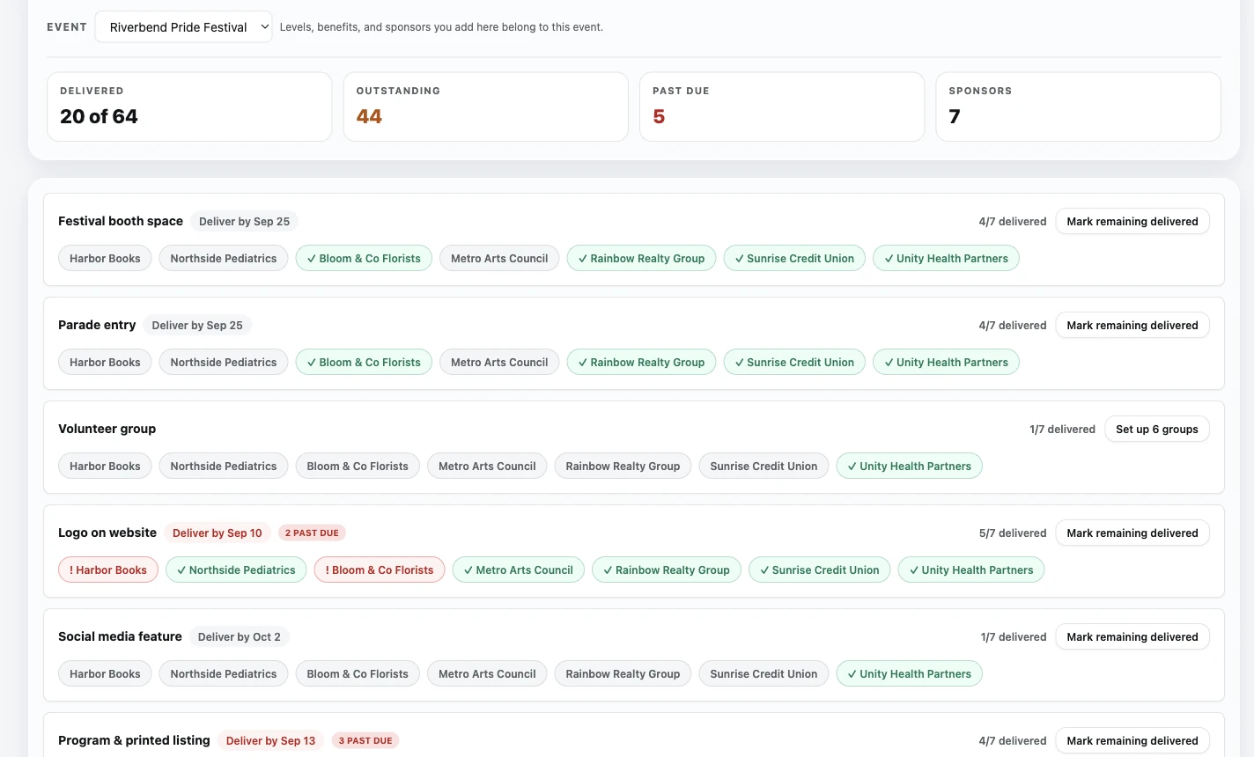
Task: Toggle past-due Harbor Books under Logo on website
Action: [x=108, y=570]
